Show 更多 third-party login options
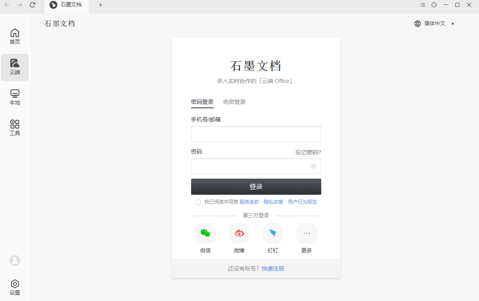 click(307, 233)
